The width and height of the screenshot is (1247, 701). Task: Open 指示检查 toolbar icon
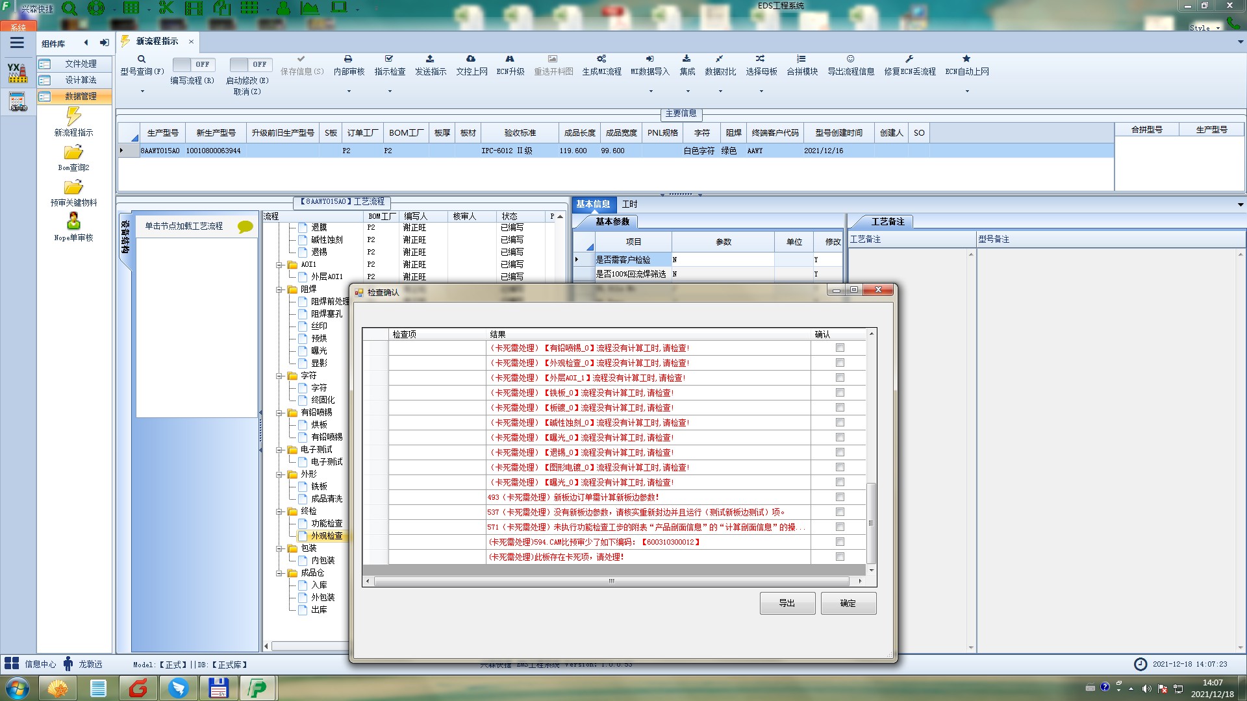tap(389, 59)
